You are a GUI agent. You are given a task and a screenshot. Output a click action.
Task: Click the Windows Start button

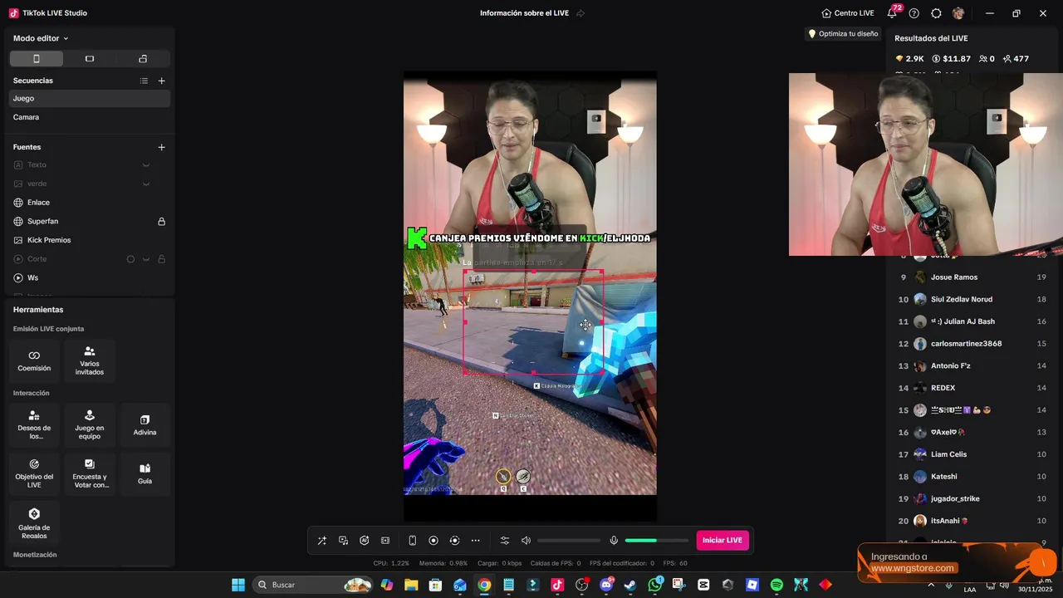pyautogui.click(x=238, y=585)
